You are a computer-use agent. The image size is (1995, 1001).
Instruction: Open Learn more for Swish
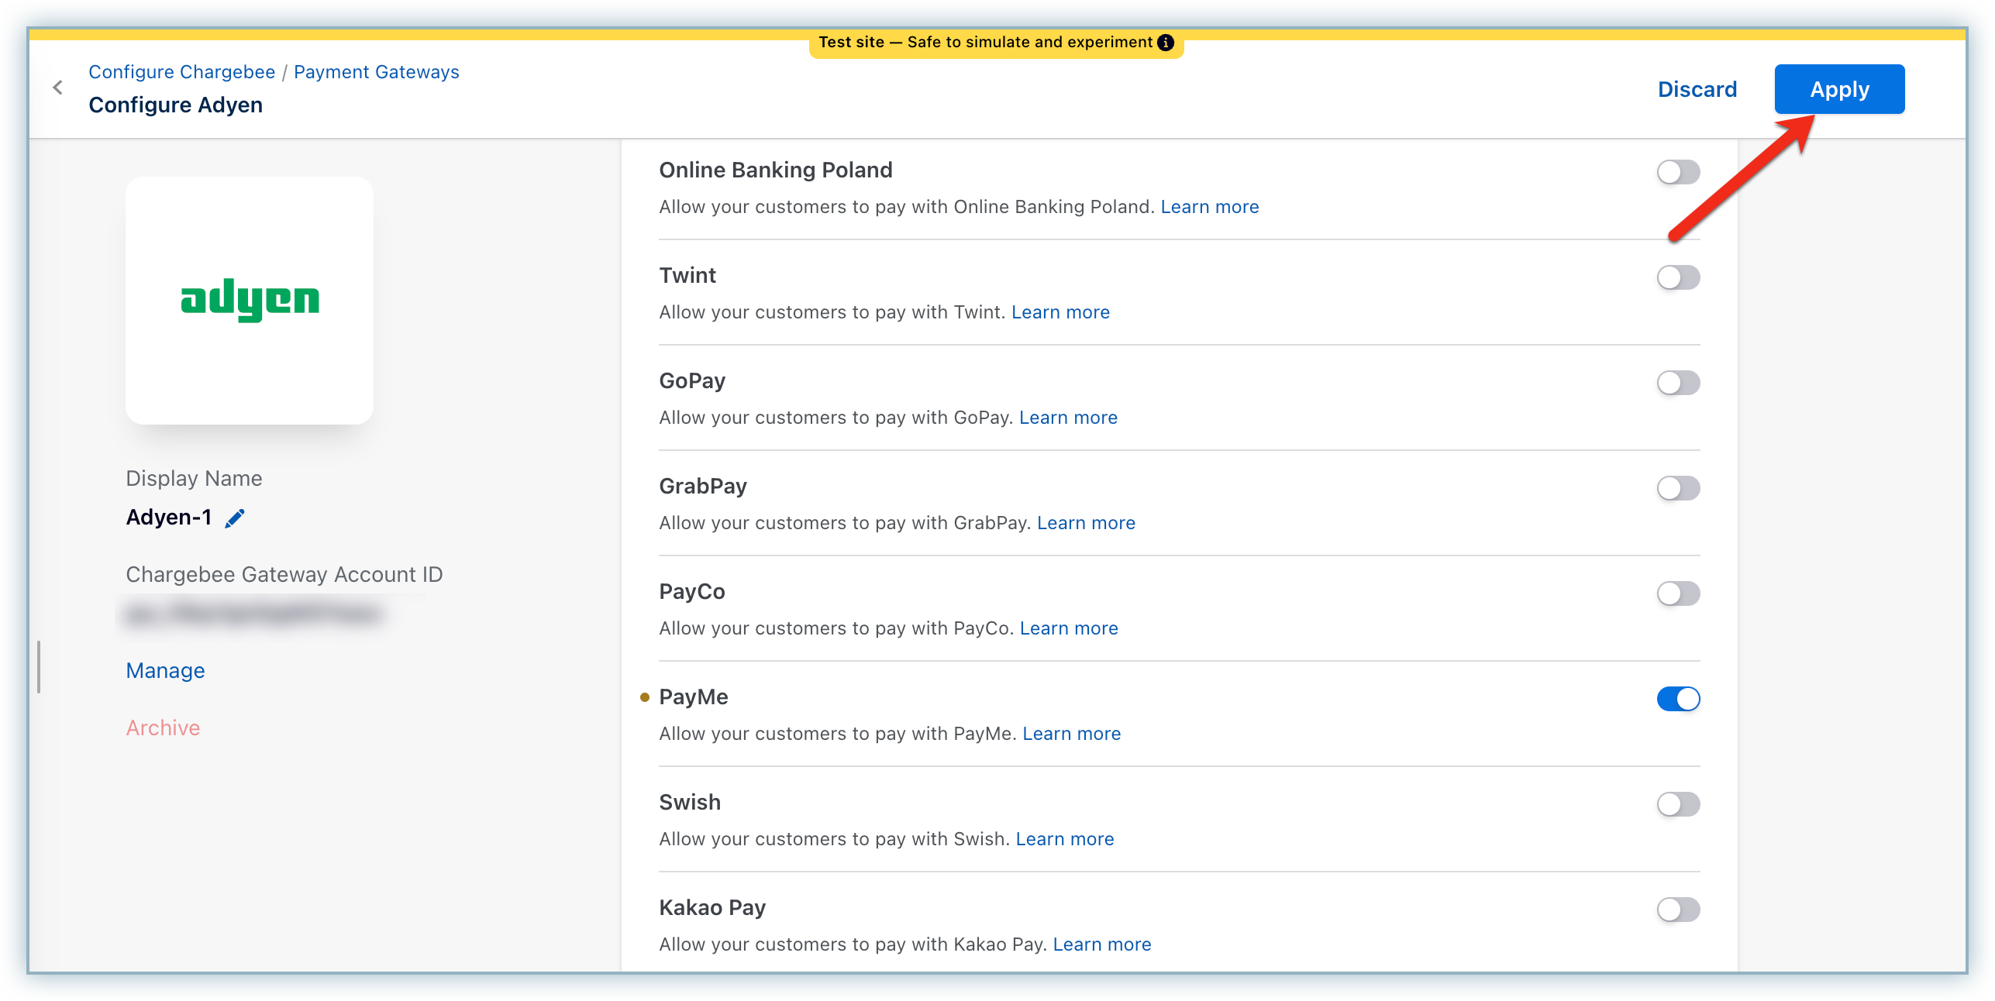pos(1065,839)
